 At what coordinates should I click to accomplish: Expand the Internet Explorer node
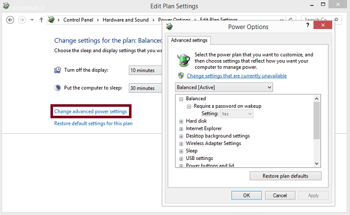click(x=181, y=129)
